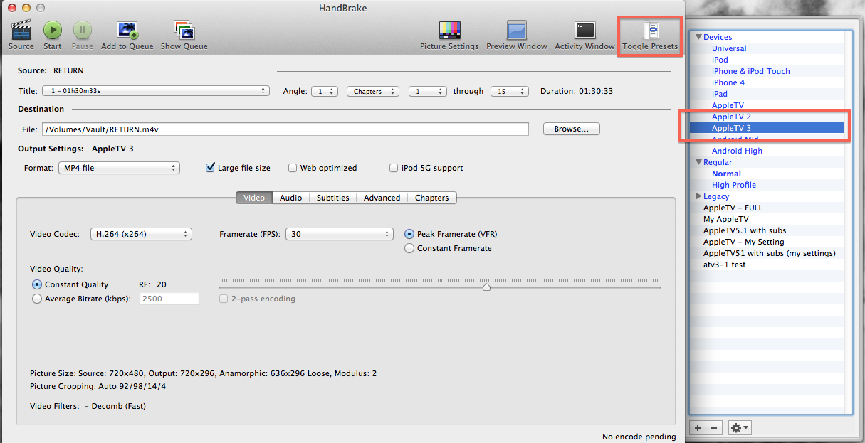This screenshot has width=865, height=443.
Task: Click the Source clapperboard icon
Action: 21,31
